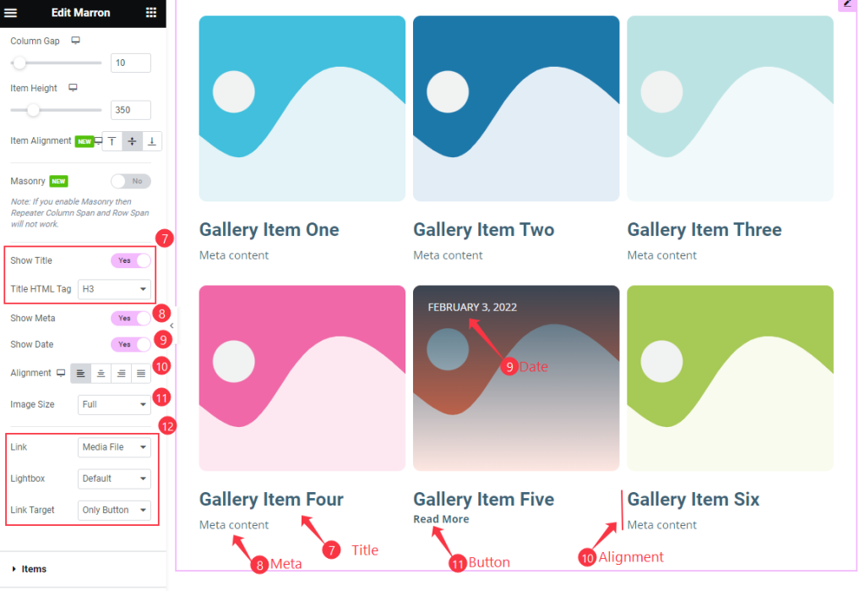Open the Image Size dropdown
Image resolution: width=865 pixels, height=591 pixels.
coord(114,404)
